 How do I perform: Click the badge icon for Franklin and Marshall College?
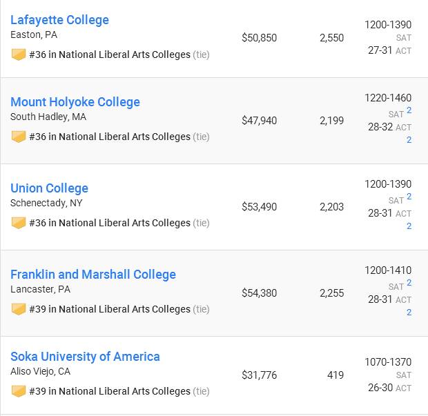tap(19, 309)
